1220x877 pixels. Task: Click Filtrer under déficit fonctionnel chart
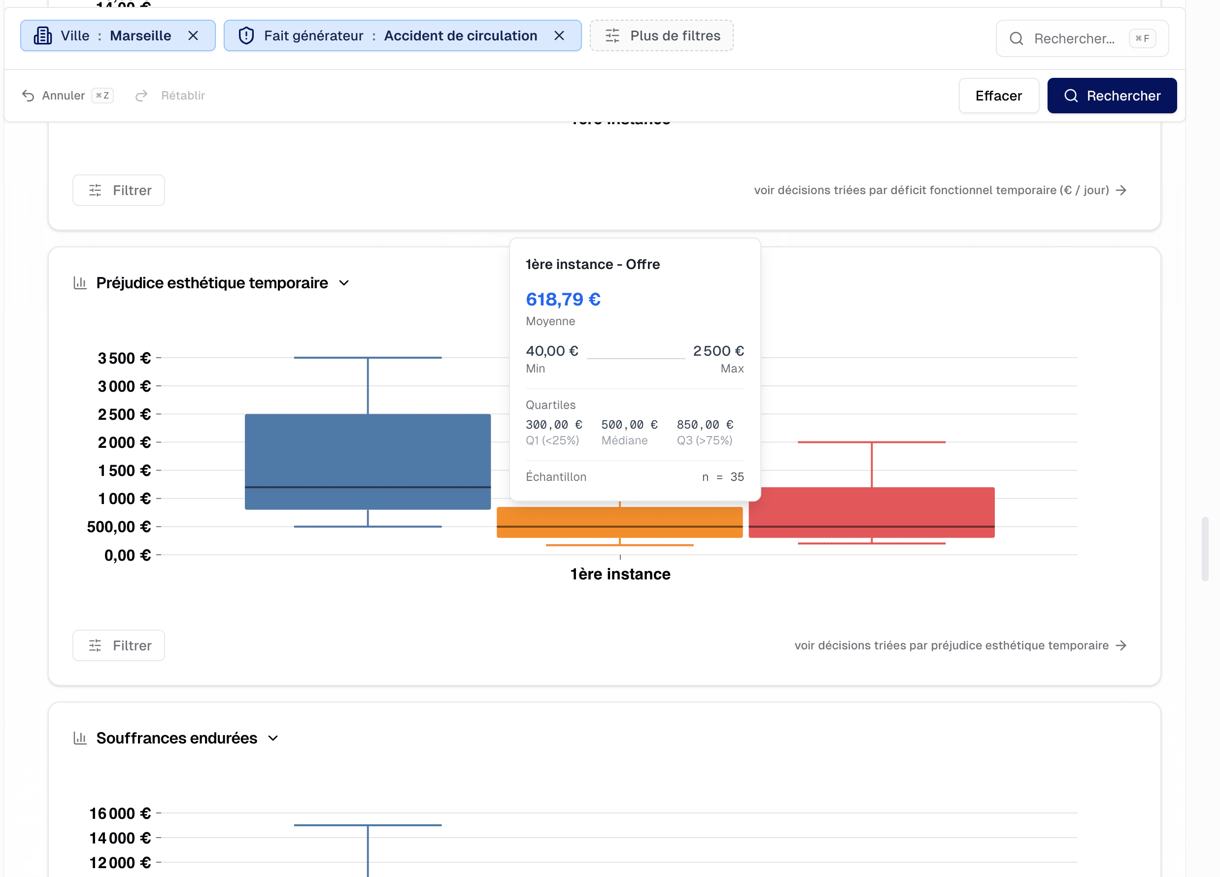pos(119,191)
